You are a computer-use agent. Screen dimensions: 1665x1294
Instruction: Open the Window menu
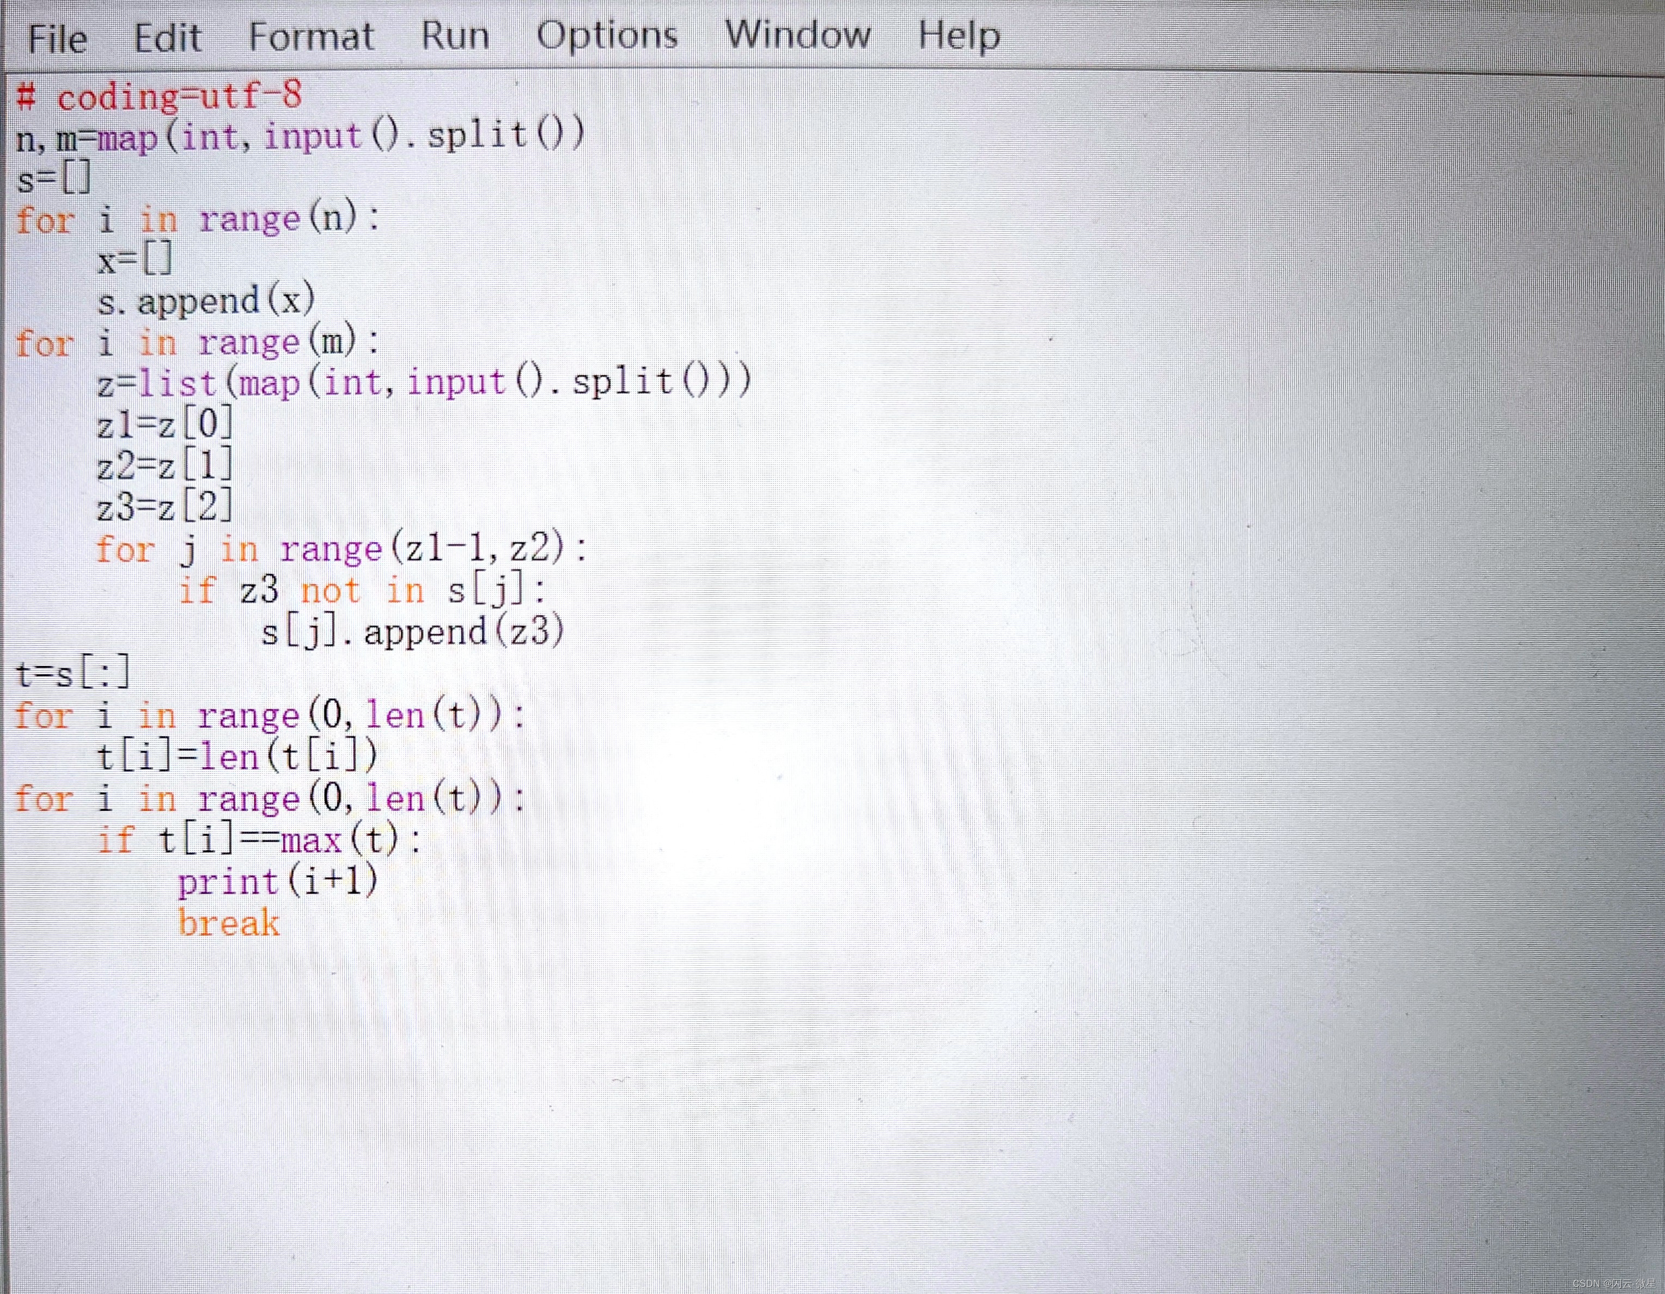tap(797, 34)
